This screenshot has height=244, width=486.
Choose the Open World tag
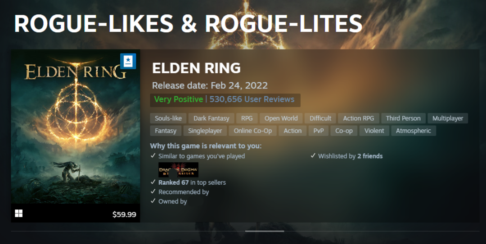pos(281,118)
